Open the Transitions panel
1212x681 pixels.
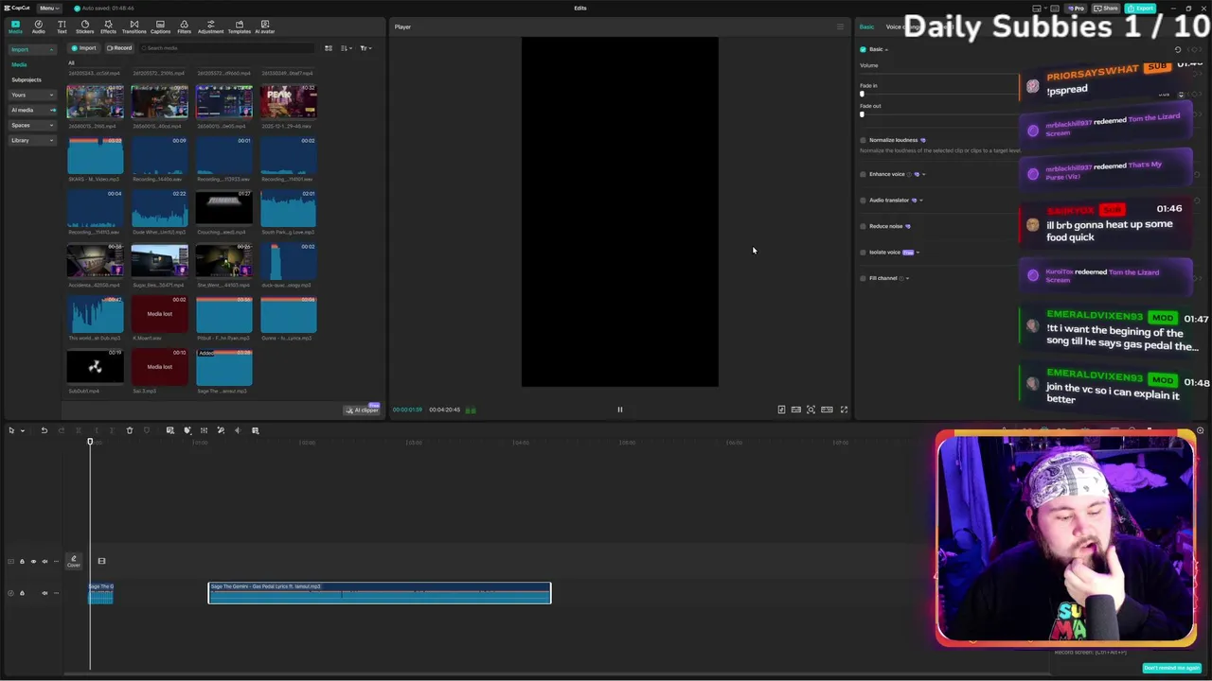coord(134,26)
